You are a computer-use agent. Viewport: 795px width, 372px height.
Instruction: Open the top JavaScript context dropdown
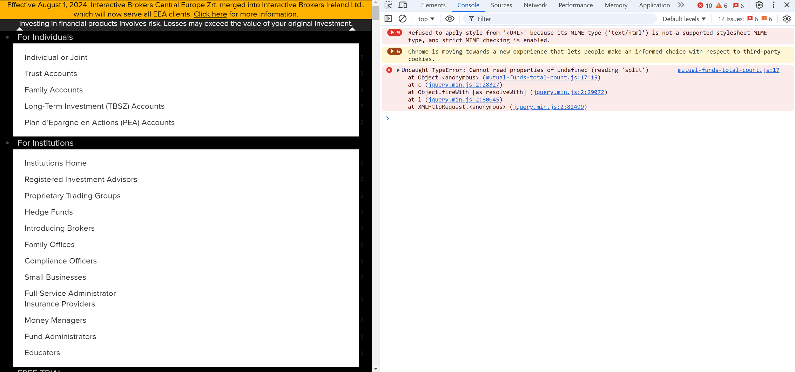click(x=426, y=19)
